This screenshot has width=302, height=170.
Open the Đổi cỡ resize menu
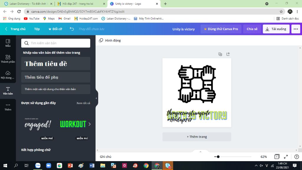[x=55, y=29]
